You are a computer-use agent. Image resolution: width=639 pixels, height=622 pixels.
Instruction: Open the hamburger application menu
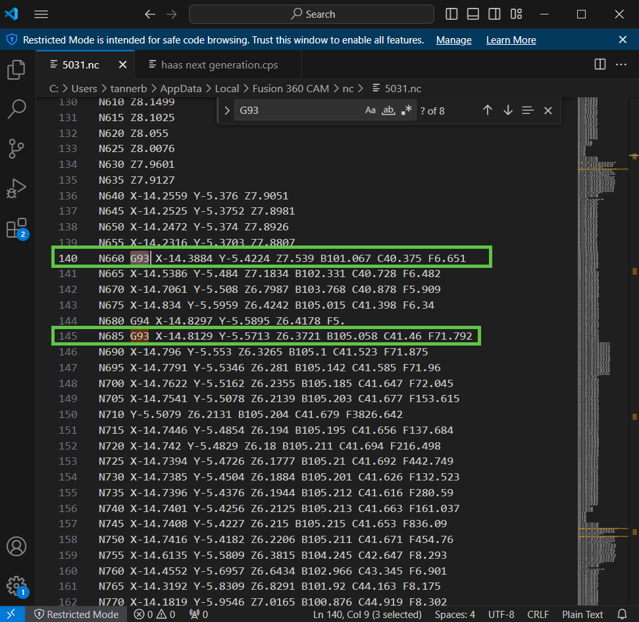click(41, 14)
